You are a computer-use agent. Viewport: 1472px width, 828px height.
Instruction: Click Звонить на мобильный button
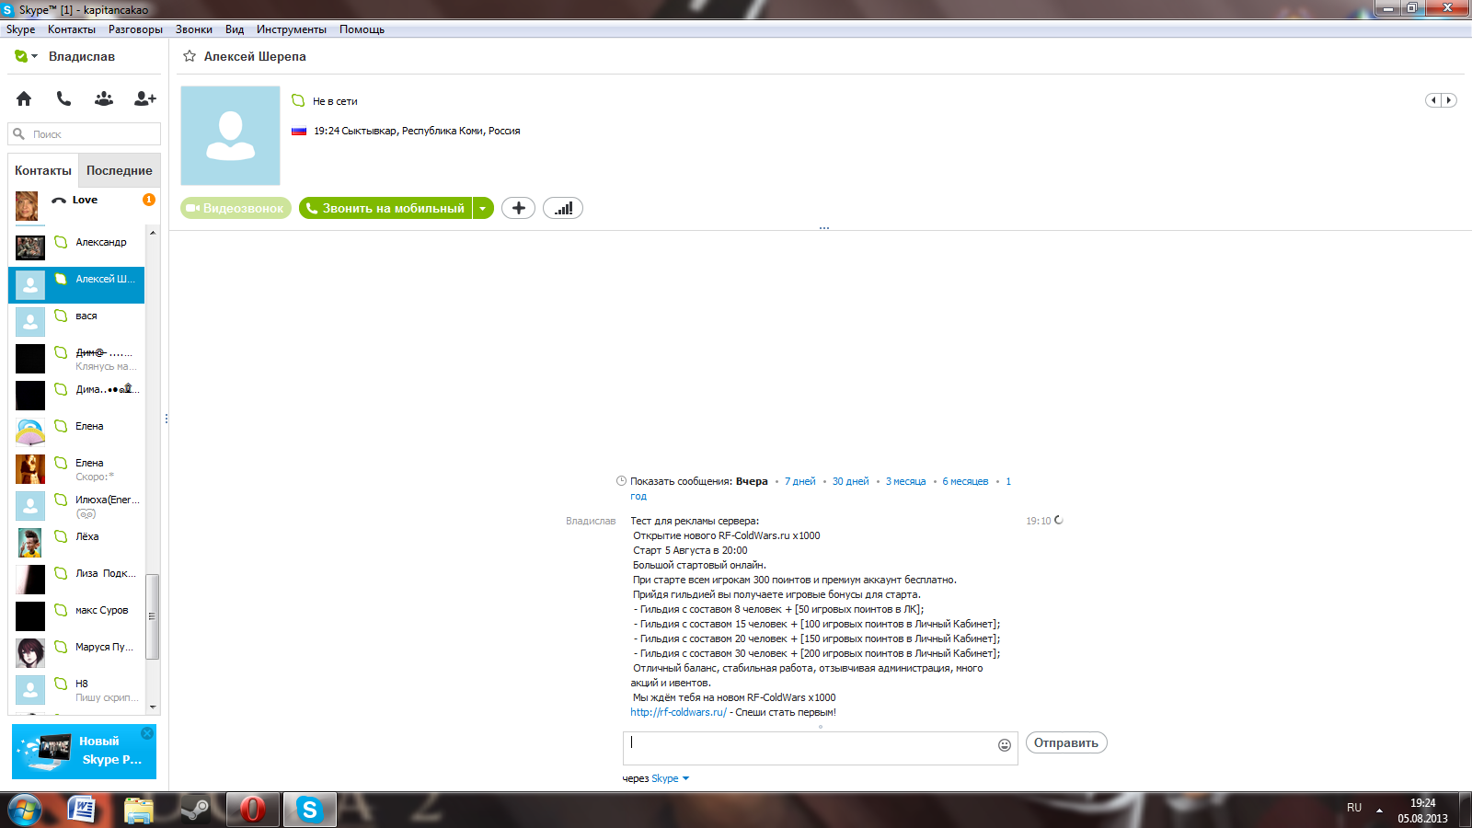(385, 208)
